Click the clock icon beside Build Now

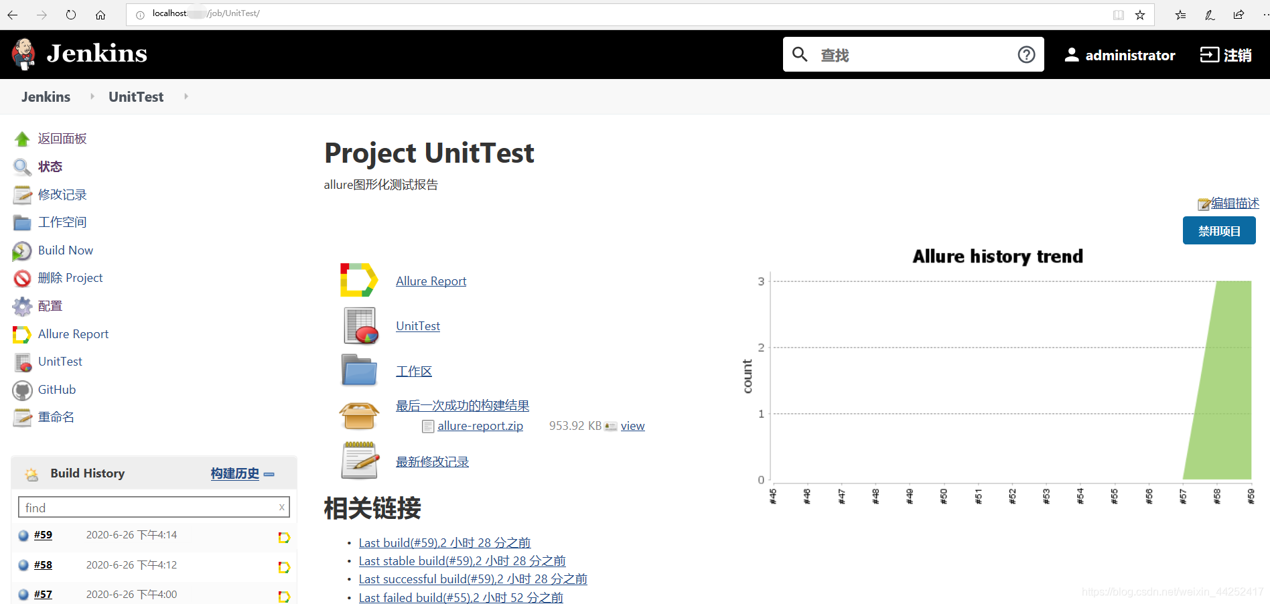(x=22, y=251)
